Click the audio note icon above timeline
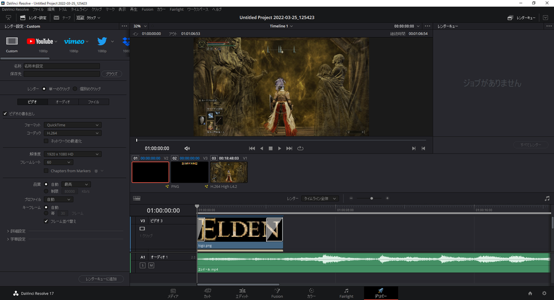Image resolution: width=554 pixels, height=300 pixels. pos(547,198)
